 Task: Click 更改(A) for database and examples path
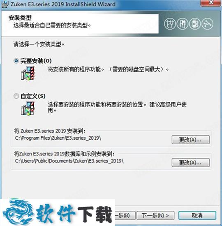coord(191,163)
